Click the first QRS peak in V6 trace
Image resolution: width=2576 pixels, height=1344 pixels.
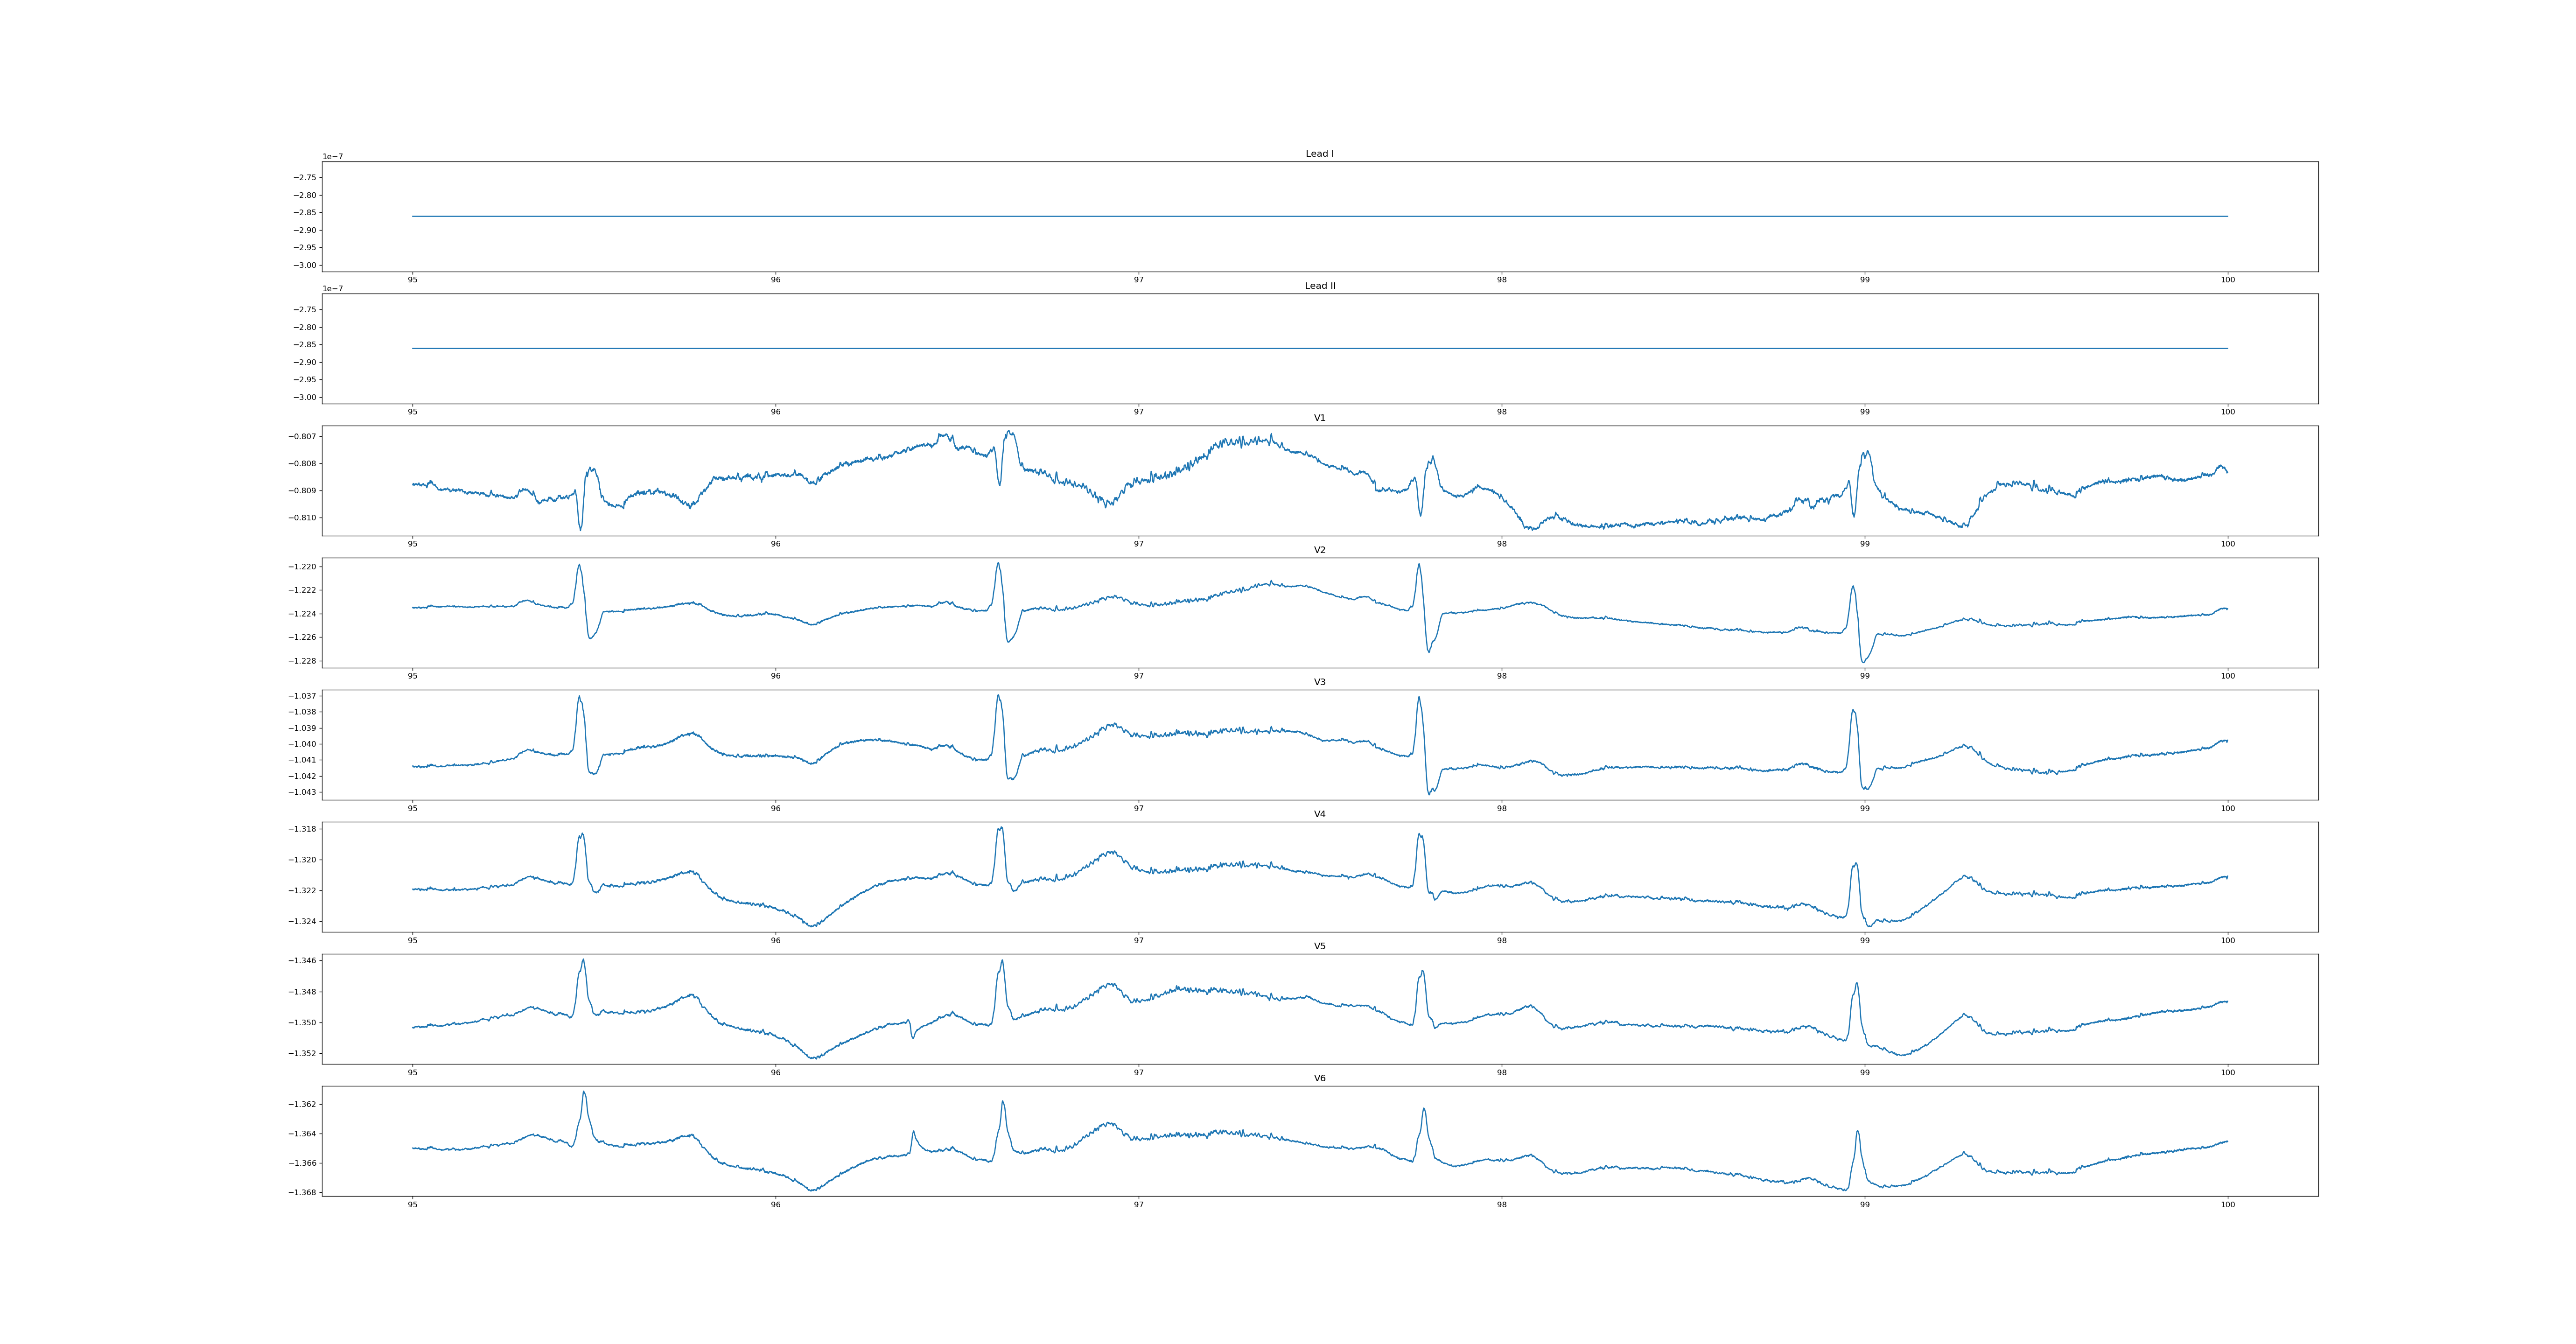point(584,1092)
